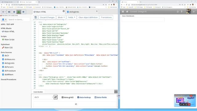The image size is (197, 111).
Task: Switch to the dsOrgUnits tab
Action: click(73, 12)
